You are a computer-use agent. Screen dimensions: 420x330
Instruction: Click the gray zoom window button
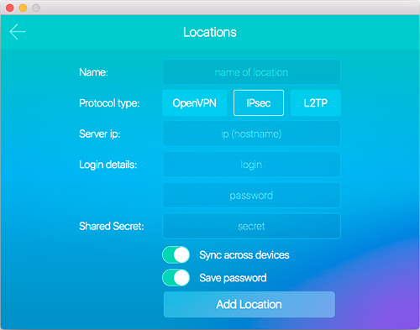[x=36, y=8]
